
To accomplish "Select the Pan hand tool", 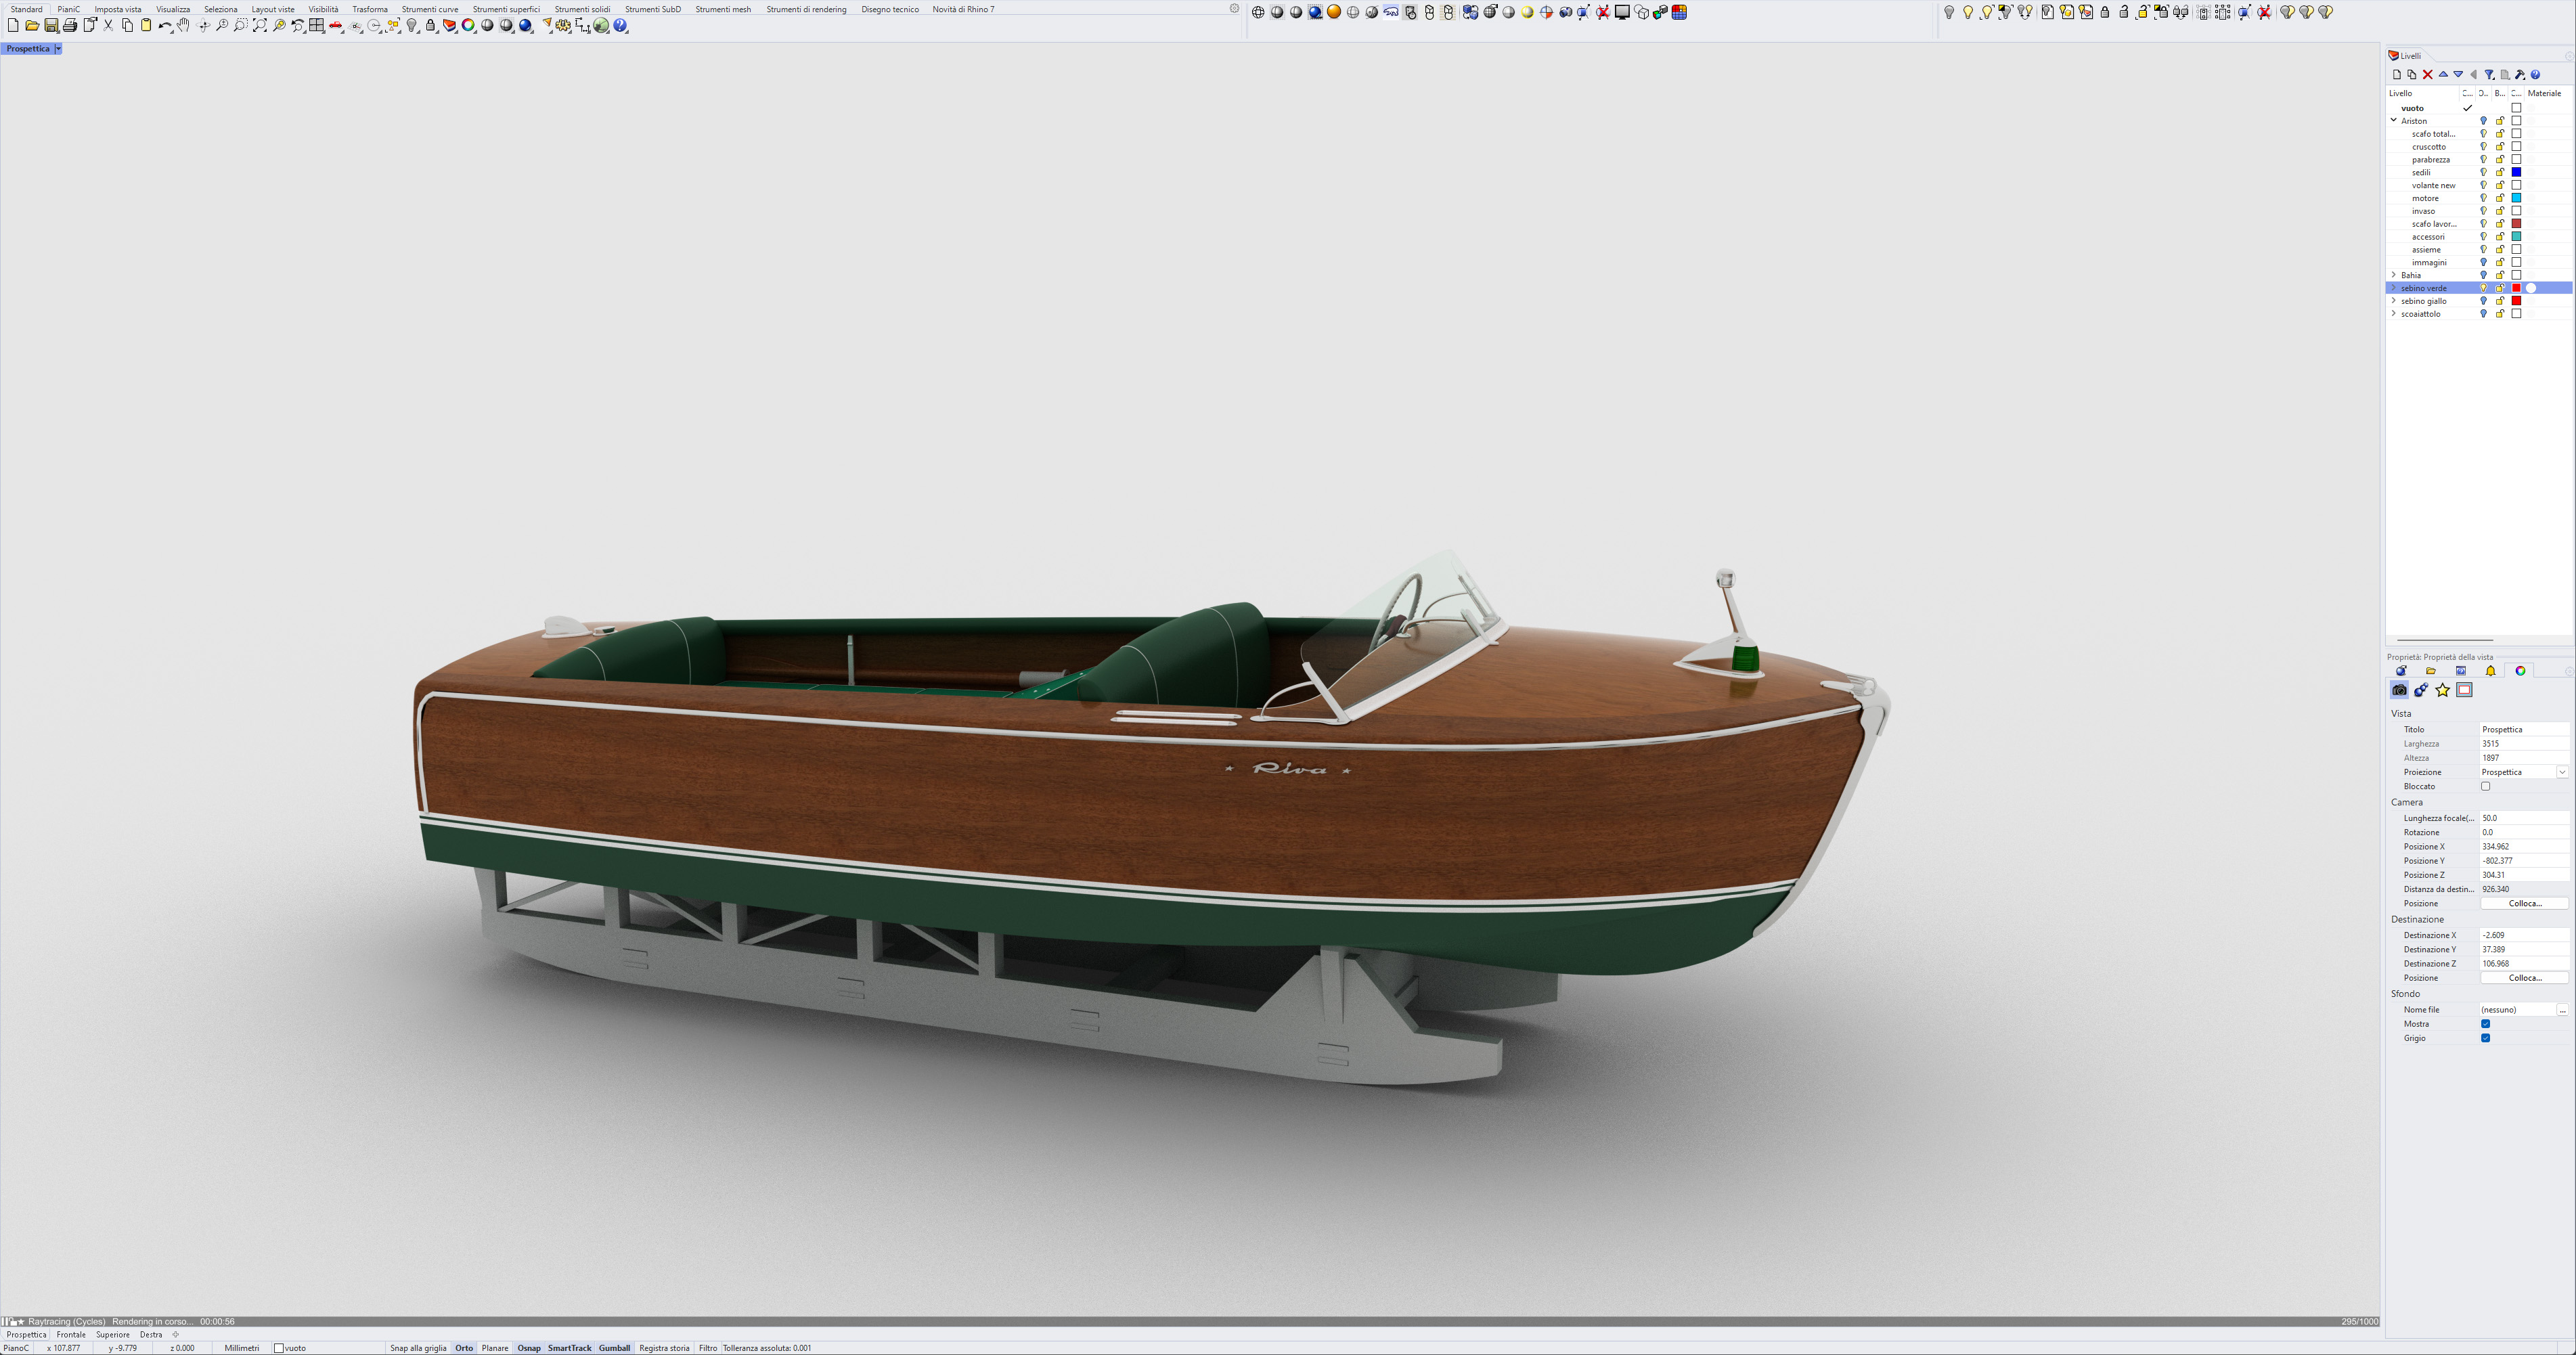I will click(x=184, y=26).
